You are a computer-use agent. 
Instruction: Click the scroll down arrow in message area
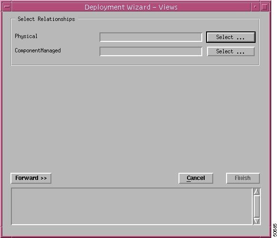[257, 221]
